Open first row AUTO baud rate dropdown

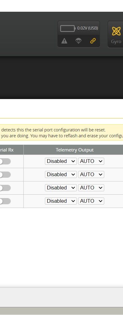point(91,161)
